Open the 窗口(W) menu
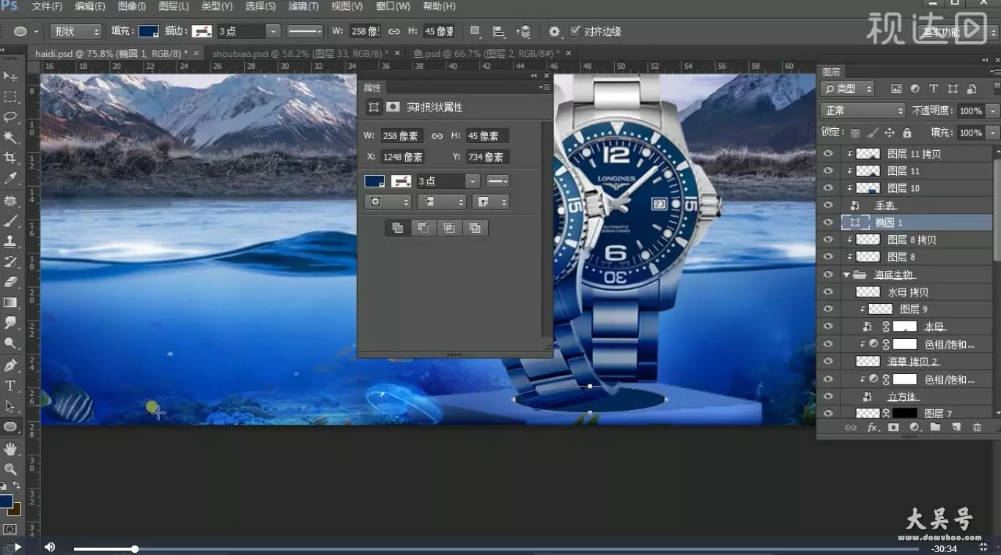Image resolution: width=1001 pixels, height=555 pixels. pos(393,7)
